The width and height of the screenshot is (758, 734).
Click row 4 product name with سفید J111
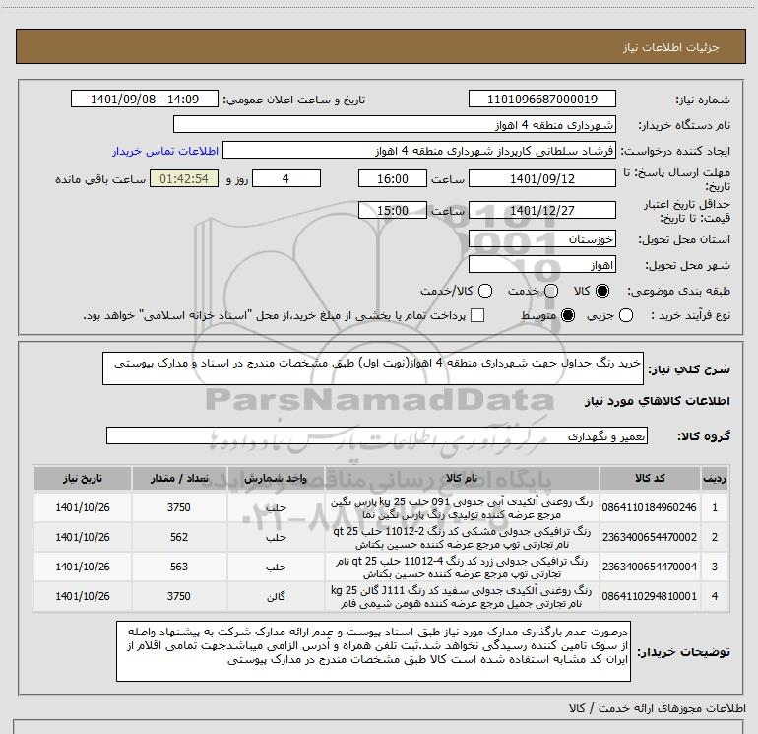(461, 597)
